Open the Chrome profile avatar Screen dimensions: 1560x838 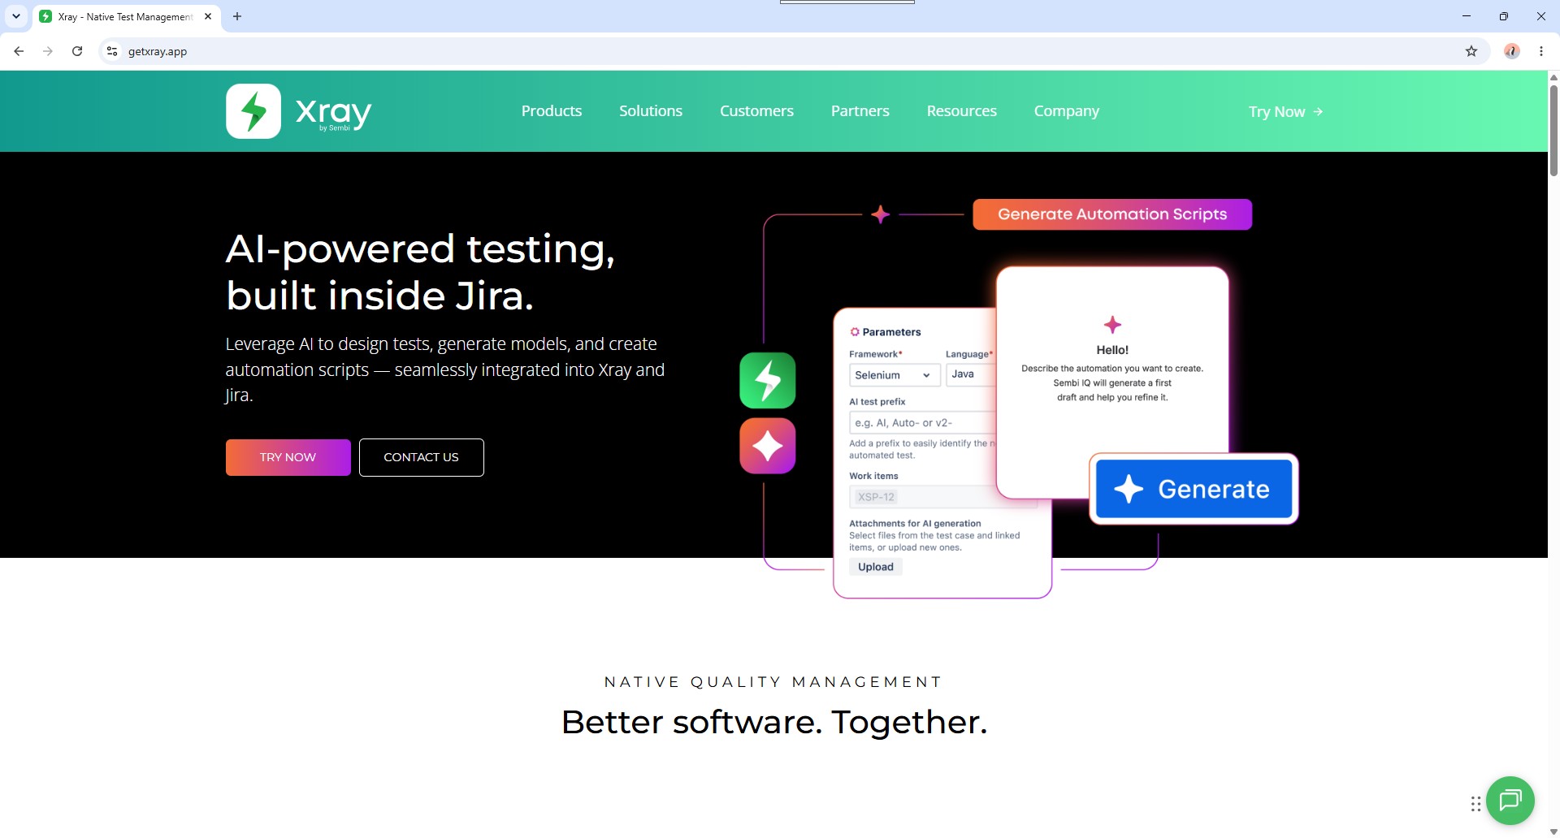pyautogui.click(x=1512, y=51)
